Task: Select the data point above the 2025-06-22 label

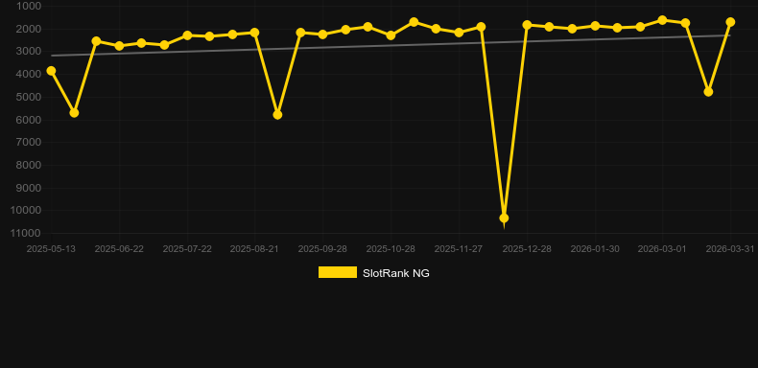Action: [x=119, y=46]
